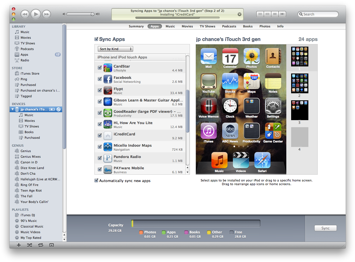
Task: Open the Podcasts tab
Action: click(x=229, y=26)
